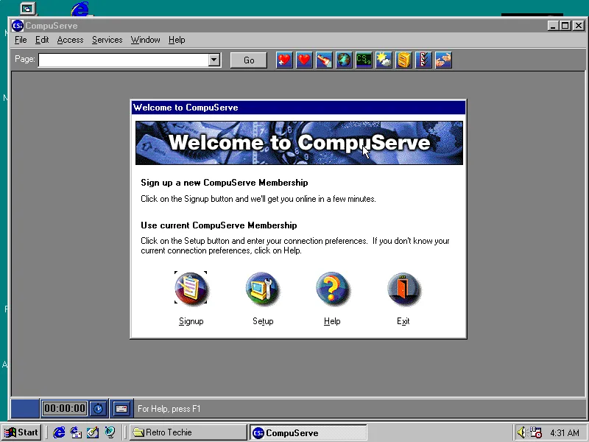
Task: Click the Setup computer-and-wrench icon
Action: click(x=263, y=288)
